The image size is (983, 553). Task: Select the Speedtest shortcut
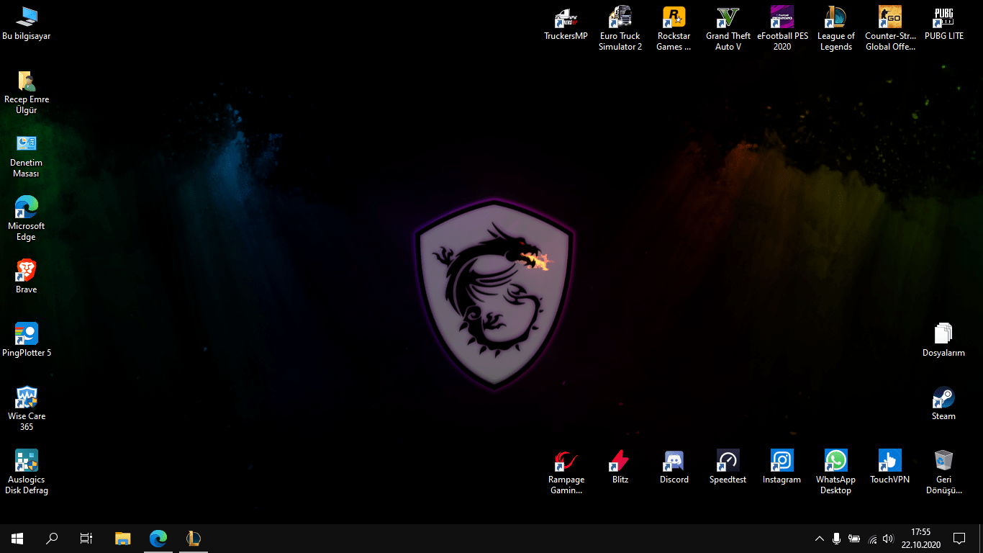pos(728,467)
